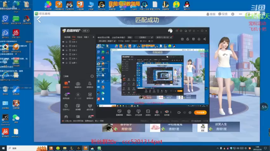
Task: Toggle lock on 文本 4 layer
Action: point(66,42)
